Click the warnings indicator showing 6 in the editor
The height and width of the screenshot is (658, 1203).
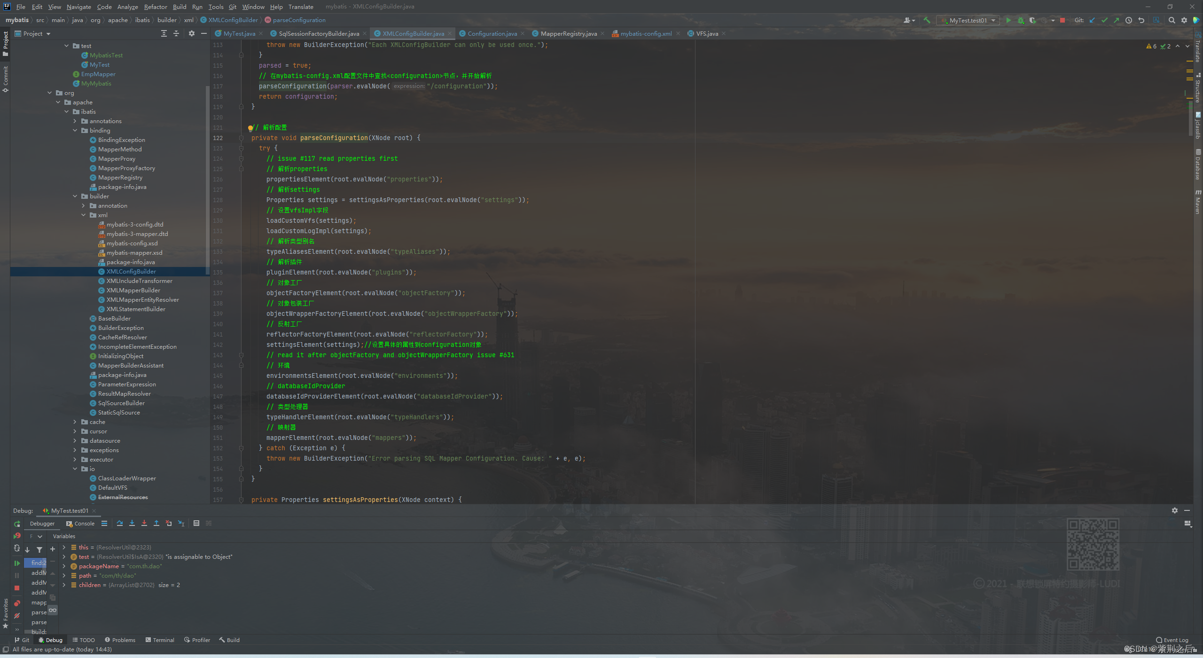click(1151, 46)
